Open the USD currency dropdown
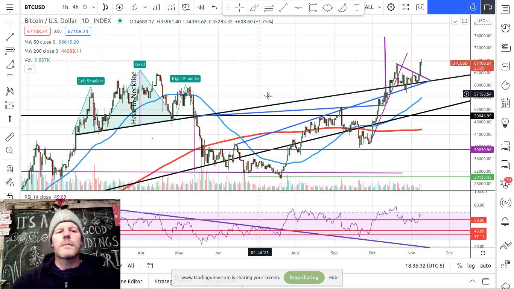The width and height of the screenshot is (514, 289). (483, 21)
